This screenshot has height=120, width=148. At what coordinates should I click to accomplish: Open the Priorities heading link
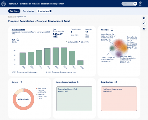coord(105,30)
